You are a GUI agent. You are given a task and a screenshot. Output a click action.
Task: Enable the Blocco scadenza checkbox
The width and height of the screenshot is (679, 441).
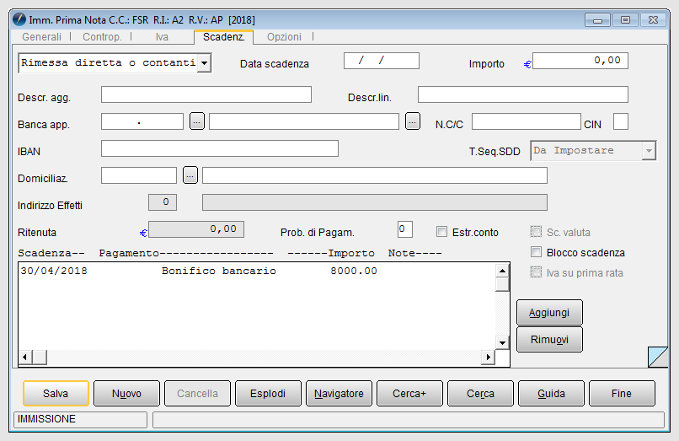(536, 252)
